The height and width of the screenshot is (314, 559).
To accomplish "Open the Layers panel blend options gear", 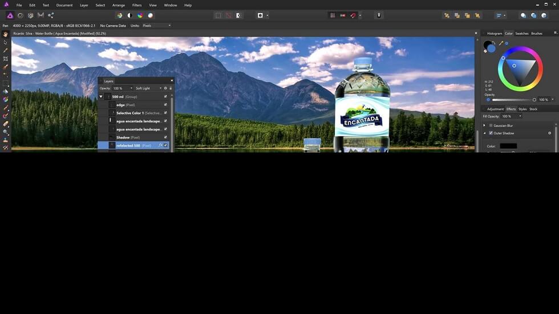I will pyautogui.click(x=165, y=88).
